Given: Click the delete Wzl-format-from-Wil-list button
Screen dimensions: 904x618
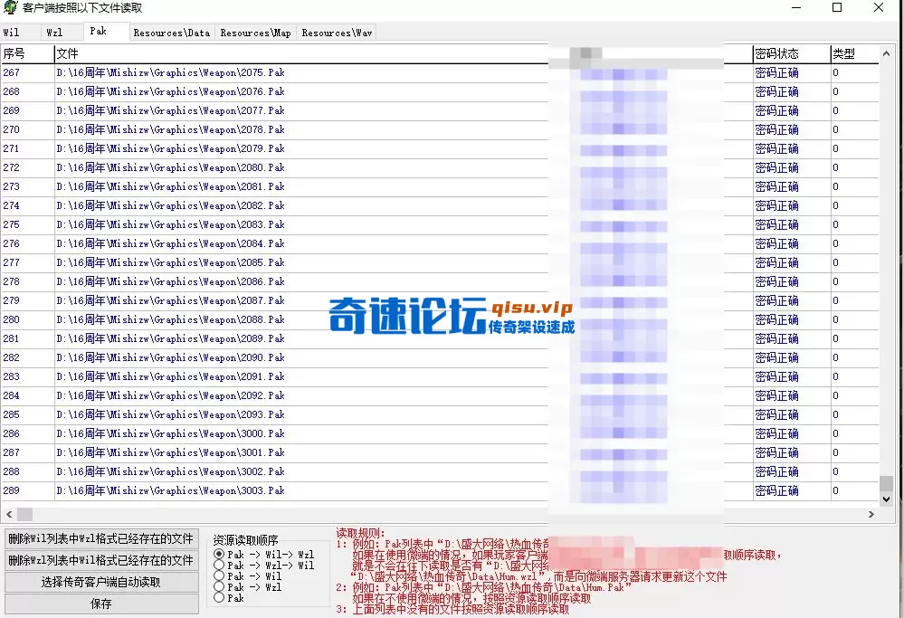Looking at the screenshot, I should (102, 538).
